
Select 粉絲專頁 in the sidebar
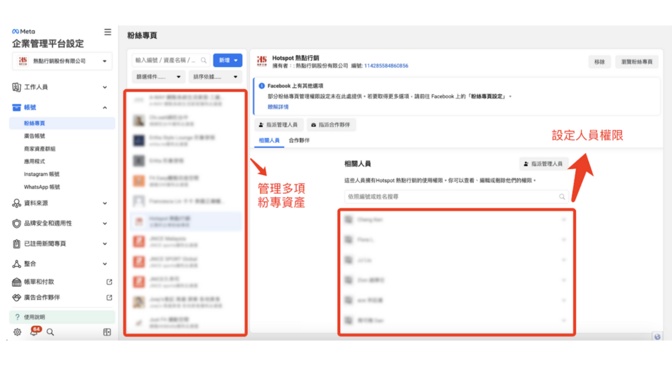[62, 123]
